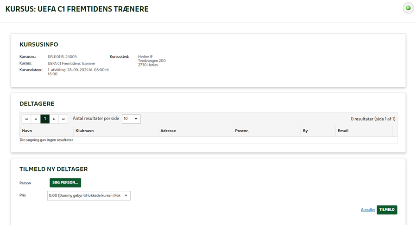Click the Annuller link
Viewport: 417px width, 225px height.
[x=368, y=210]
